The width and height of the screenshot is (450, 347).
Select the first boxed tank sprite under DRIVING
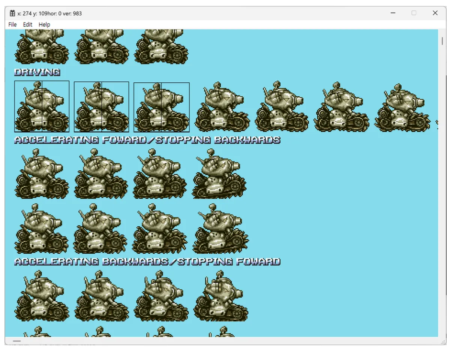42,106
